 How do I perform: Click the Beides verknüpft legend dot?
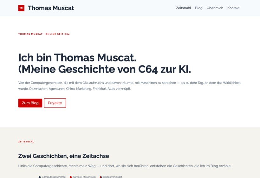tap(101, 177)
